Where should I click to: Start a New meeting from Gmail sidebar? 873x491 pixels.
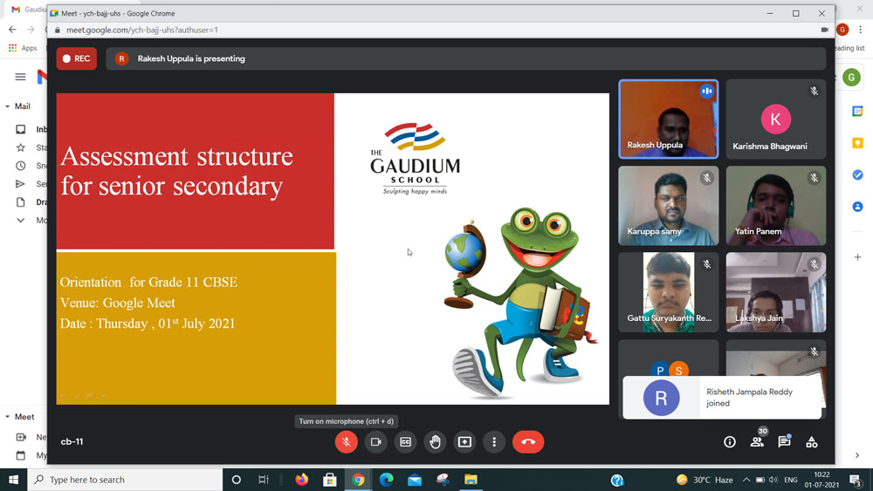tap(31, 437)
